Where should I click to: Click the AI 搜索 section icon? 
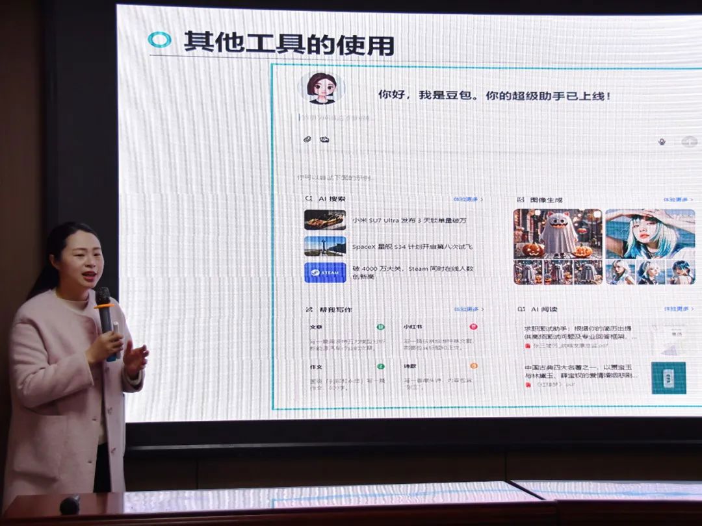point(309,198)
